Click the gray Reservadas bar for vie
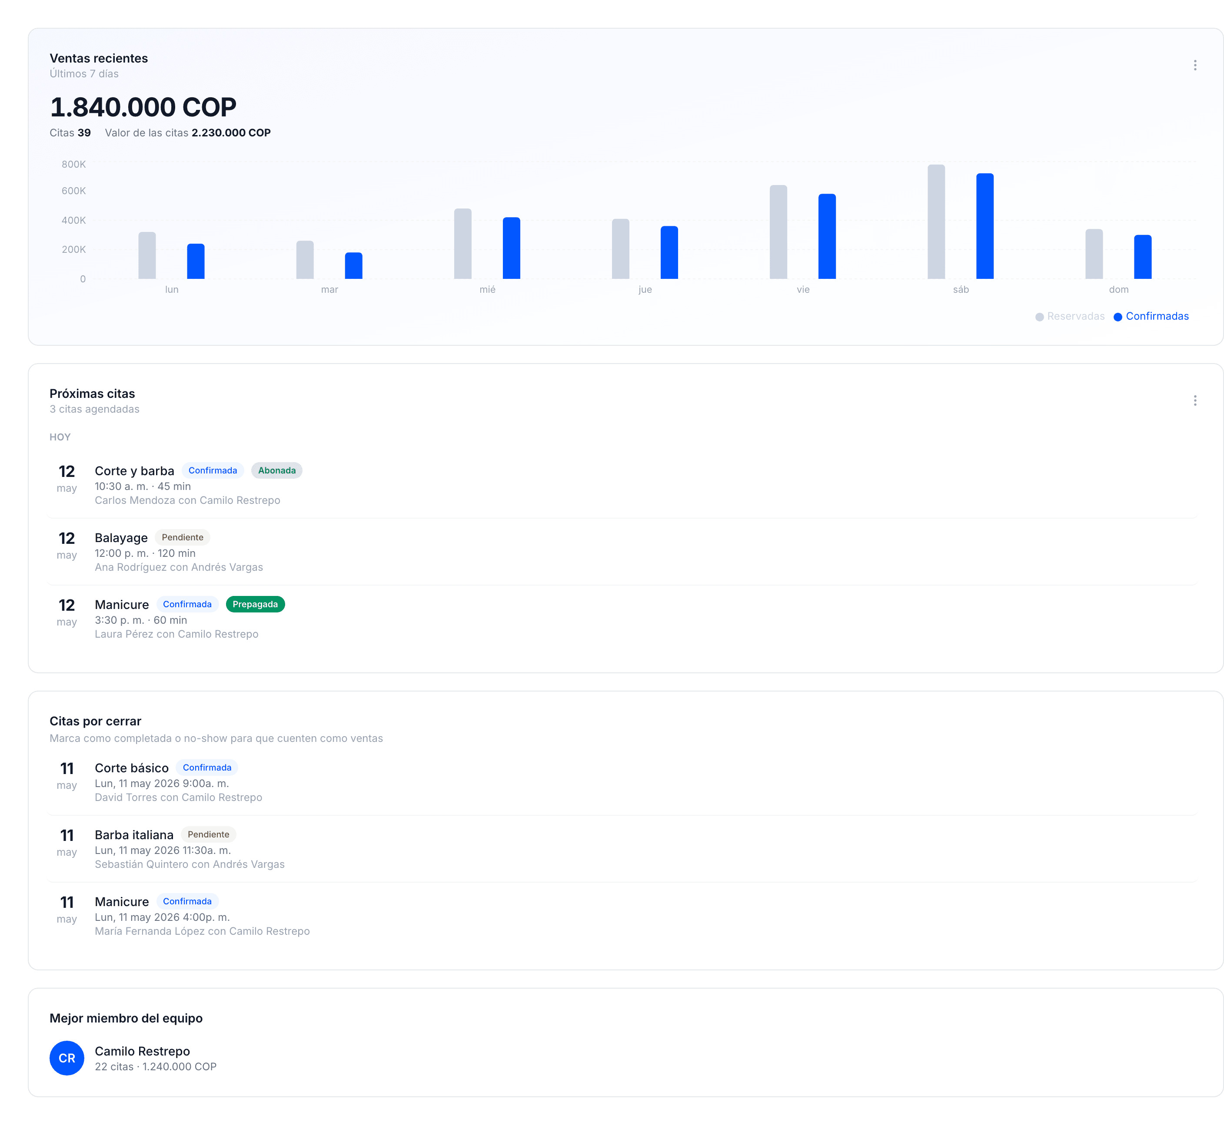 pos(778,232)
